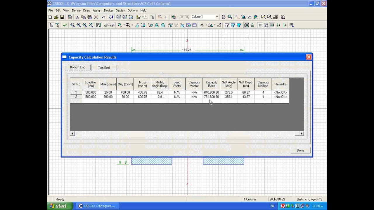Click the Paste clipboard icon

90,17
